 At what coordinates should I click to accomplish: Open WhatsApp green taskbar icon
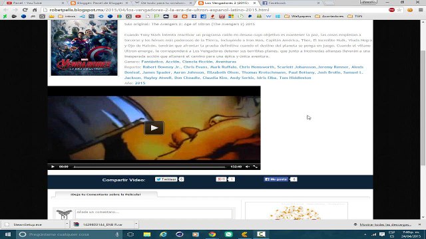(228, 234)
